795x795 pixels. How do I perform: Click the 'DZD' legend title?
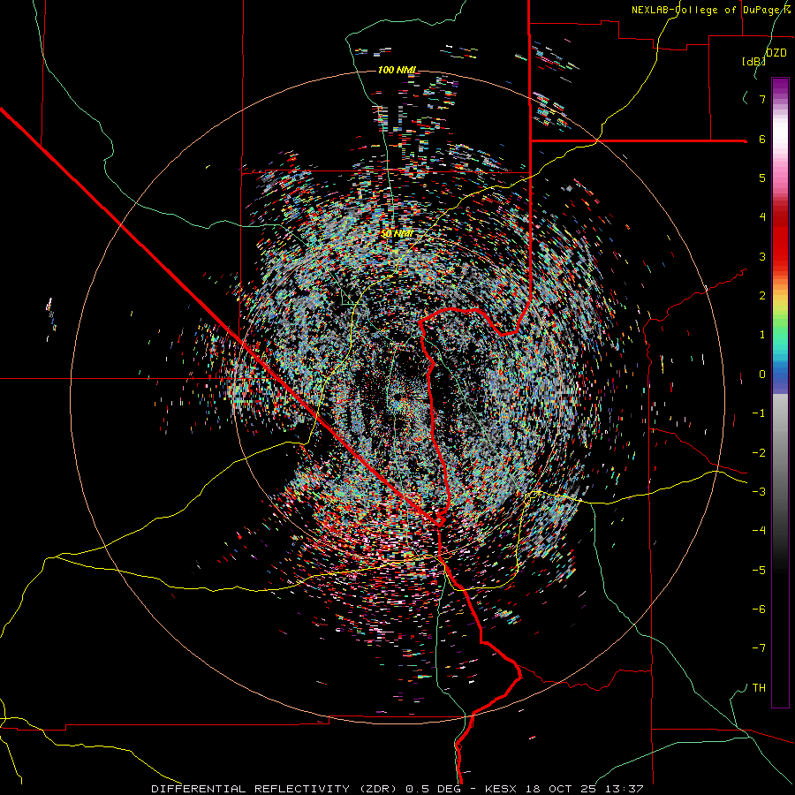click(776, 53)
